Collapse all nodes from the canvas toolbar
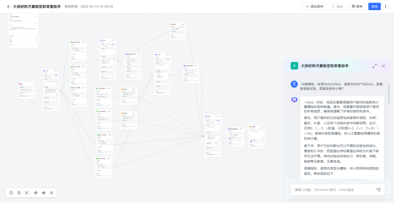This screenshot has width=394, height=203. 36,193
